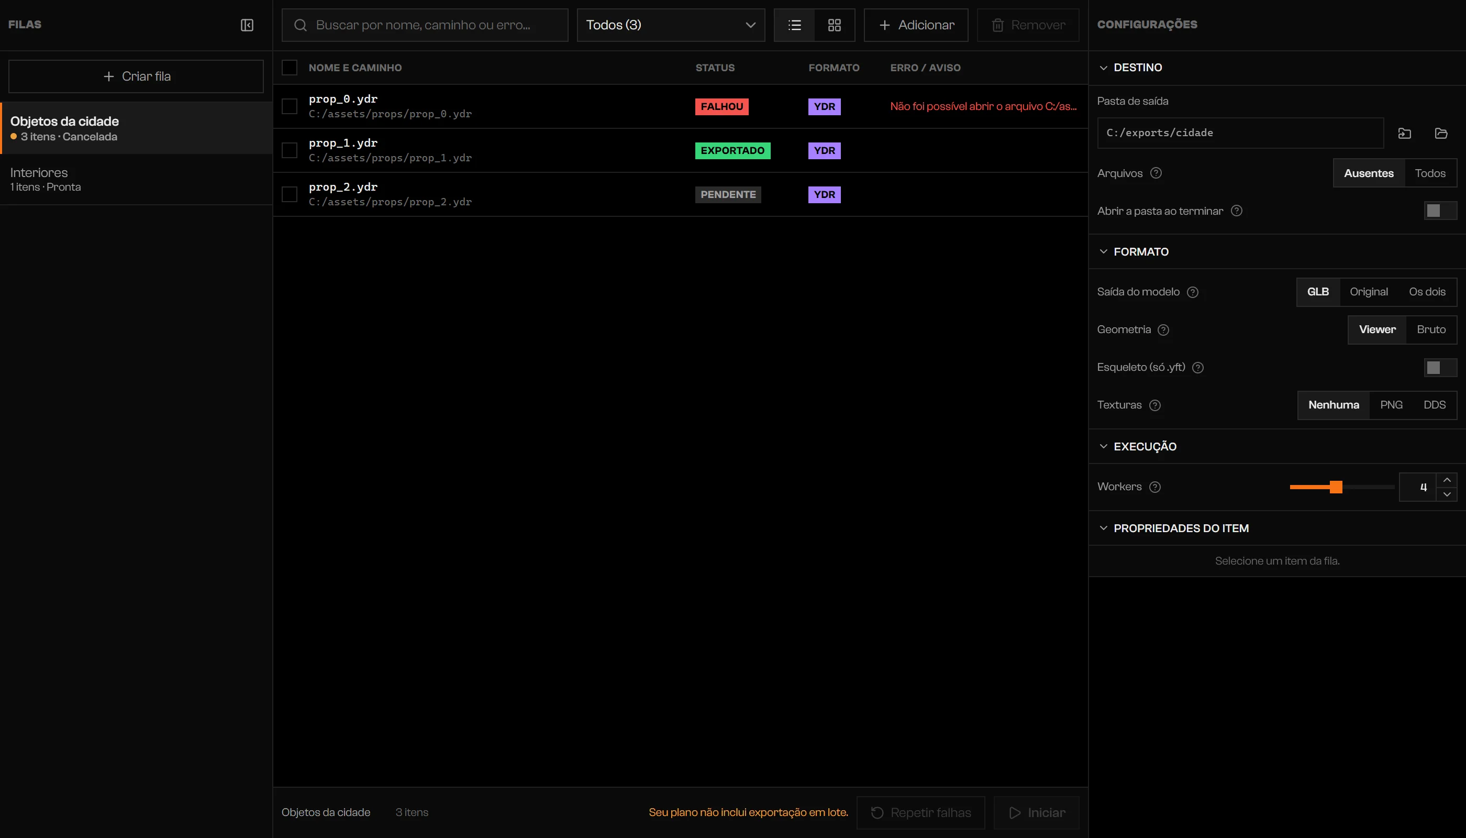Click the Criar fila button
The image size is (1466, 838).
point(136,76)
